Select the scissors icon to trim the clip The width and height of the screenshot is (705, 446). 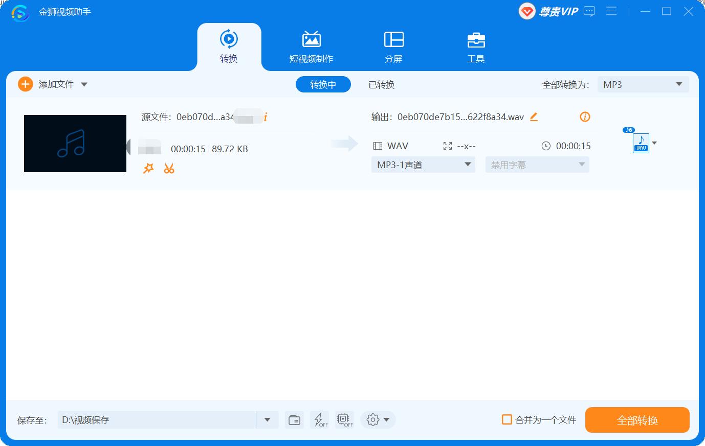click(169, 169)
